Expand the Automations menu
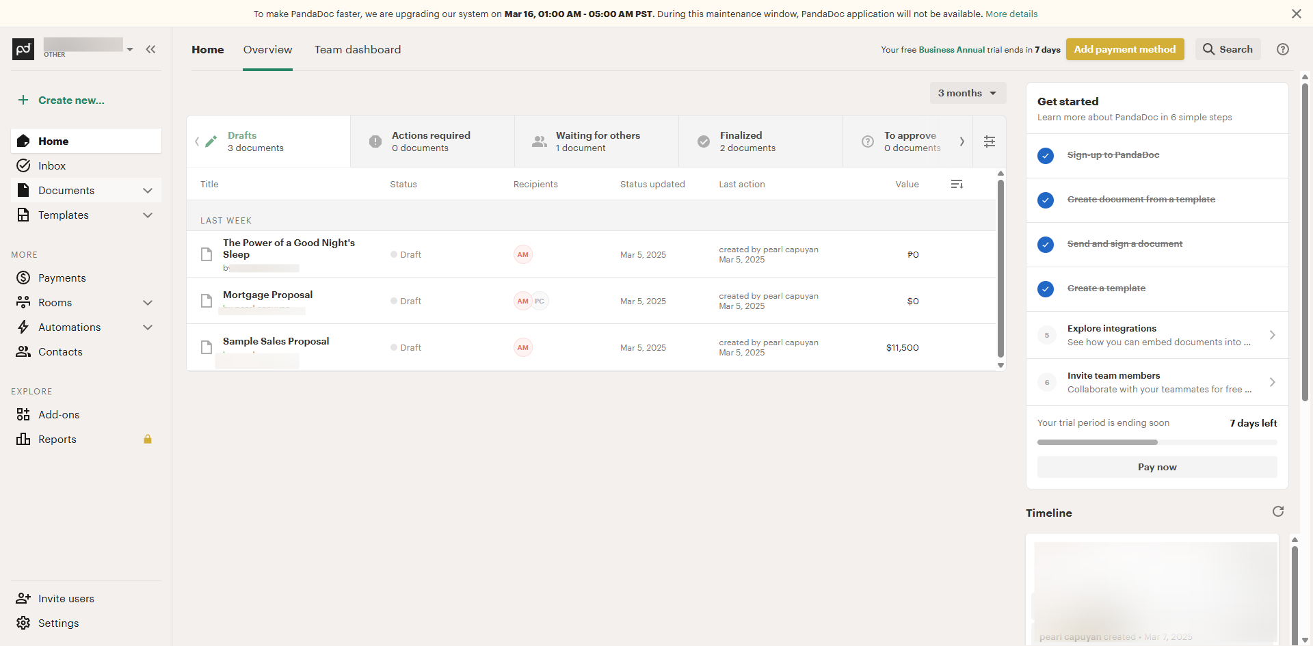Screen dimensions: 1313x646 pyautogui.click(x=148, y=327)
